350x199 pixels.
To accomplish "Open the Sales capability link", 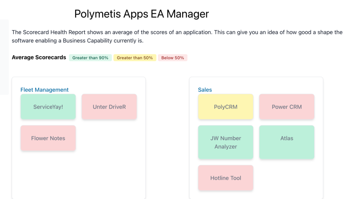I will (x=205, y=90).
